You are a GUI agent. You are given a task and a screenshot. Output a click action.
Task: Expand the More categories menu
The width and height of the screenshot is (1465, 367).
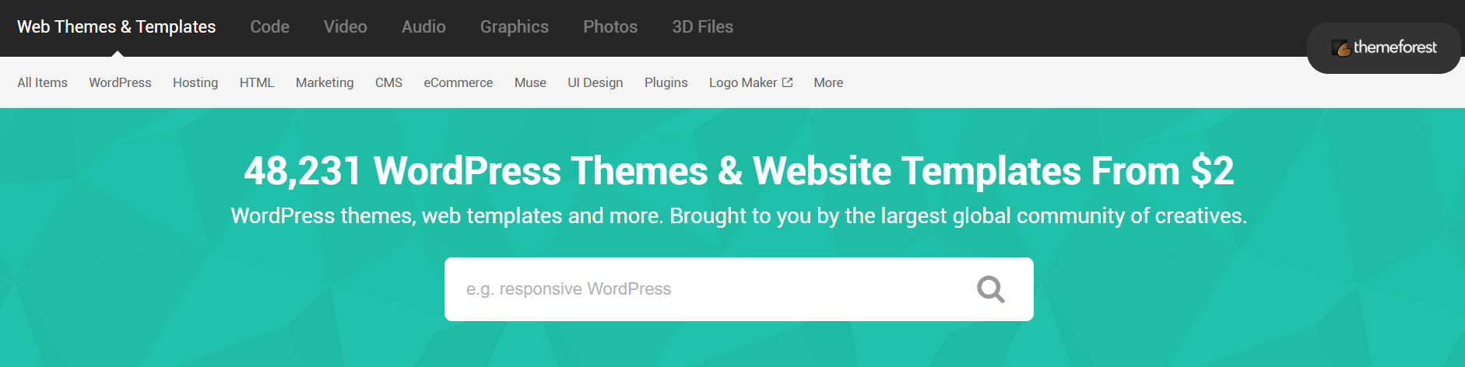coord(828,82)
